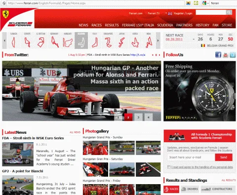Switch to the CONSTRUCTORS standings tab
This screenshot has height=195, width=237.
pyautogui.click(x=218, y=189)
